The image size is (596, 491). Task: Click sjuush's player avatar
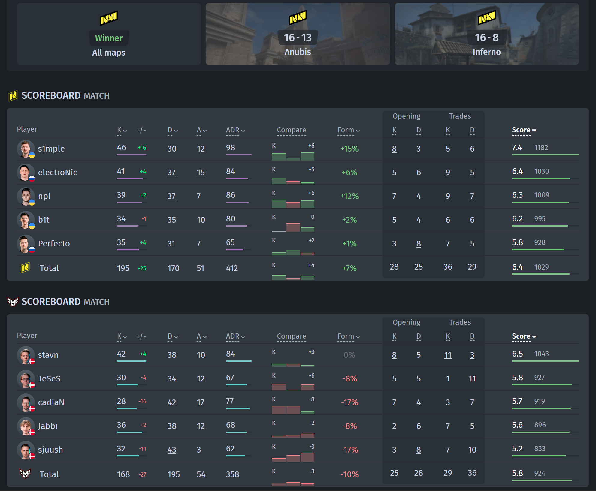coord(26,450)
